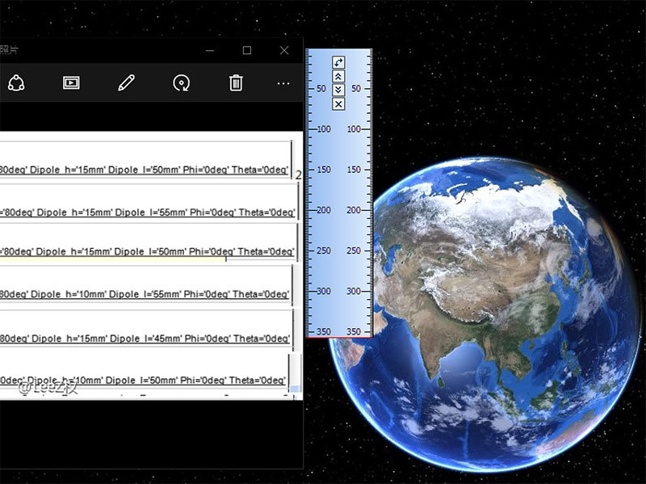Minimize the Photos window

[x=210, y=50]
